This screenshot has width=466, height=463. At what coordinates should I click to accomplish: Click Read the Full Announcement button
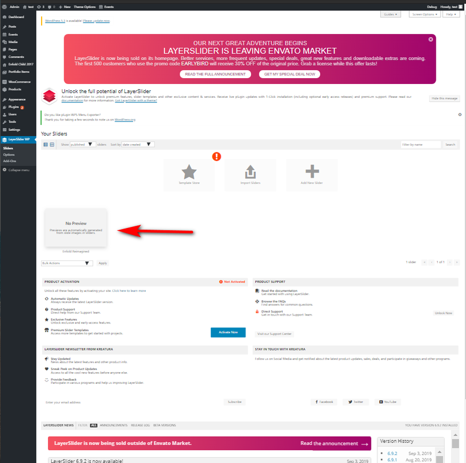click(x=215, y=74)
